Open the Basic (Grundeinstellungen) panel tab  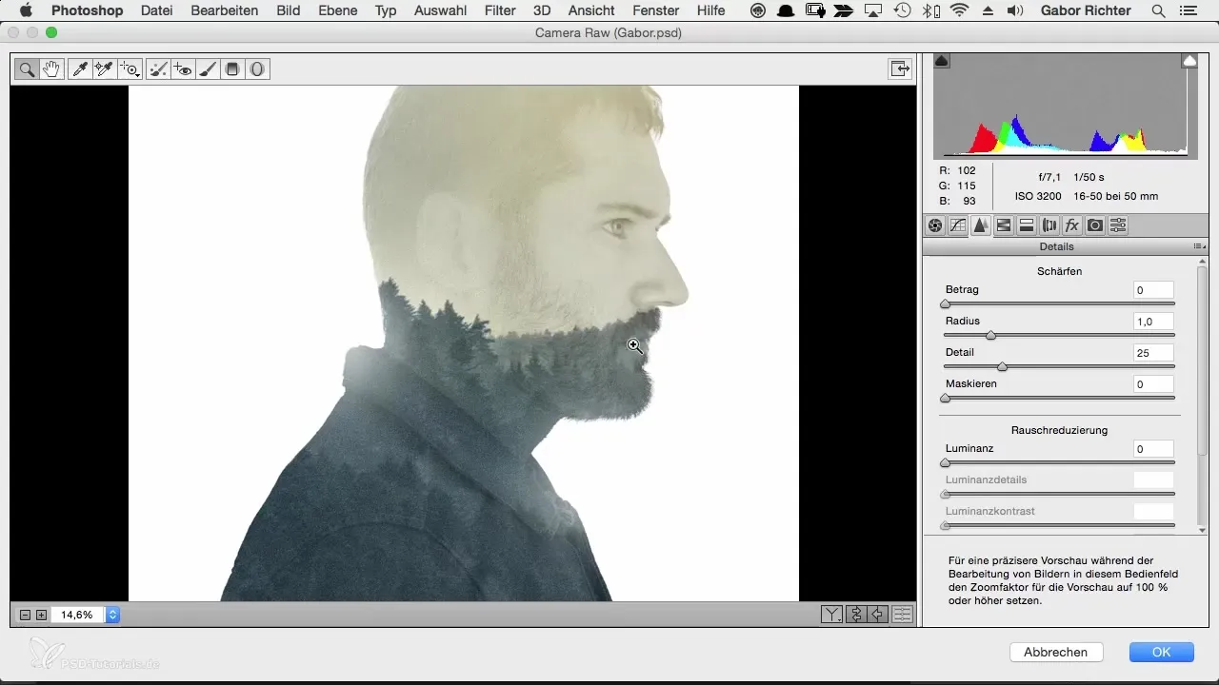click(935, 225)
